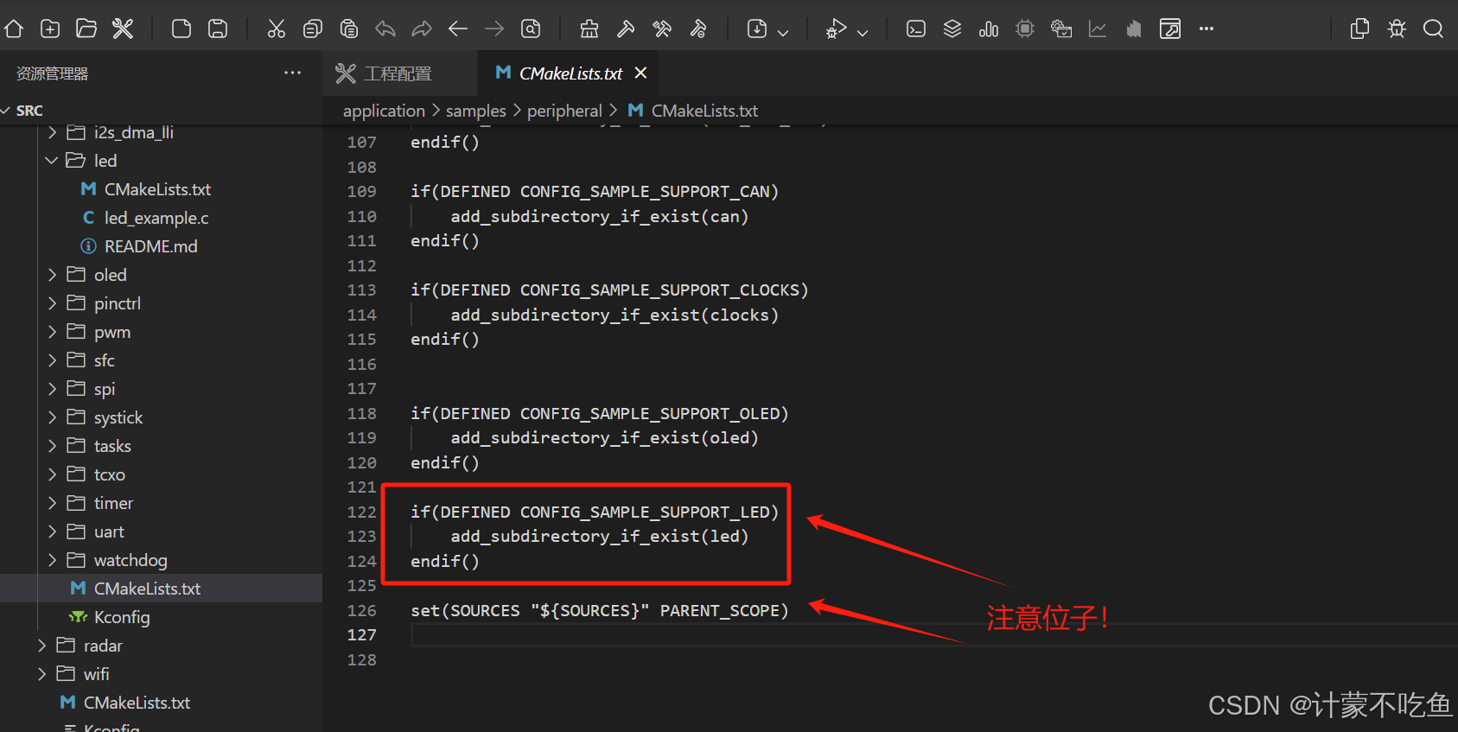Open the terminal icon in toolbar
The width and height of the screenshot is (1458, 732).
click(x=916, y=29)
